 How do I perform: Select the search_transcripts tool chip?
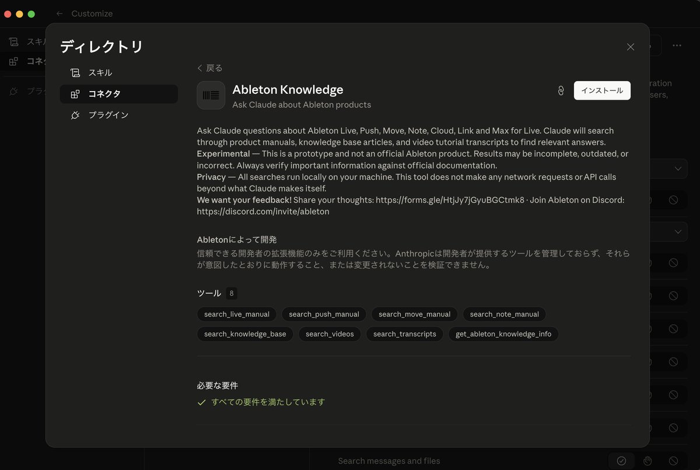[x=405, y=334]
